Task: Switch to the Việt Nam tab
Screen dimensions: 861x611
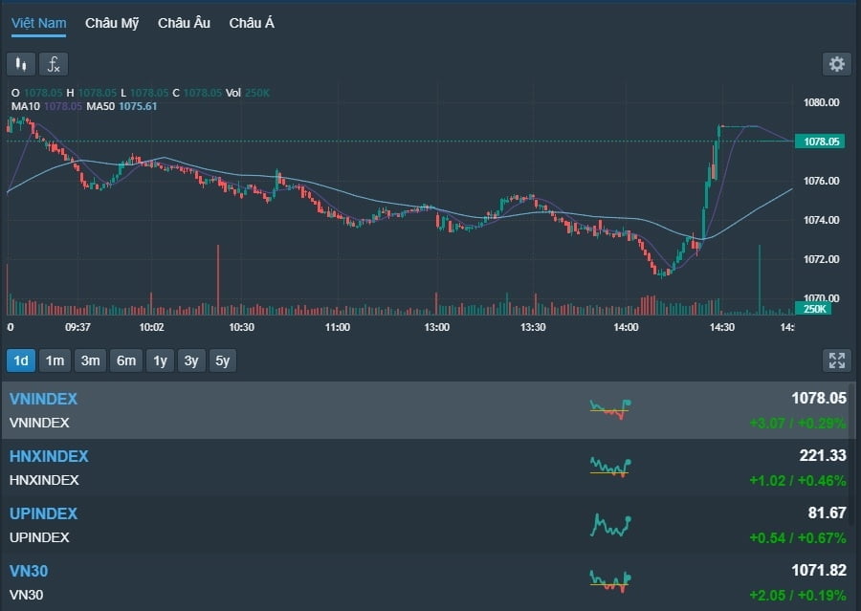Action: click(x=38, y=23)
